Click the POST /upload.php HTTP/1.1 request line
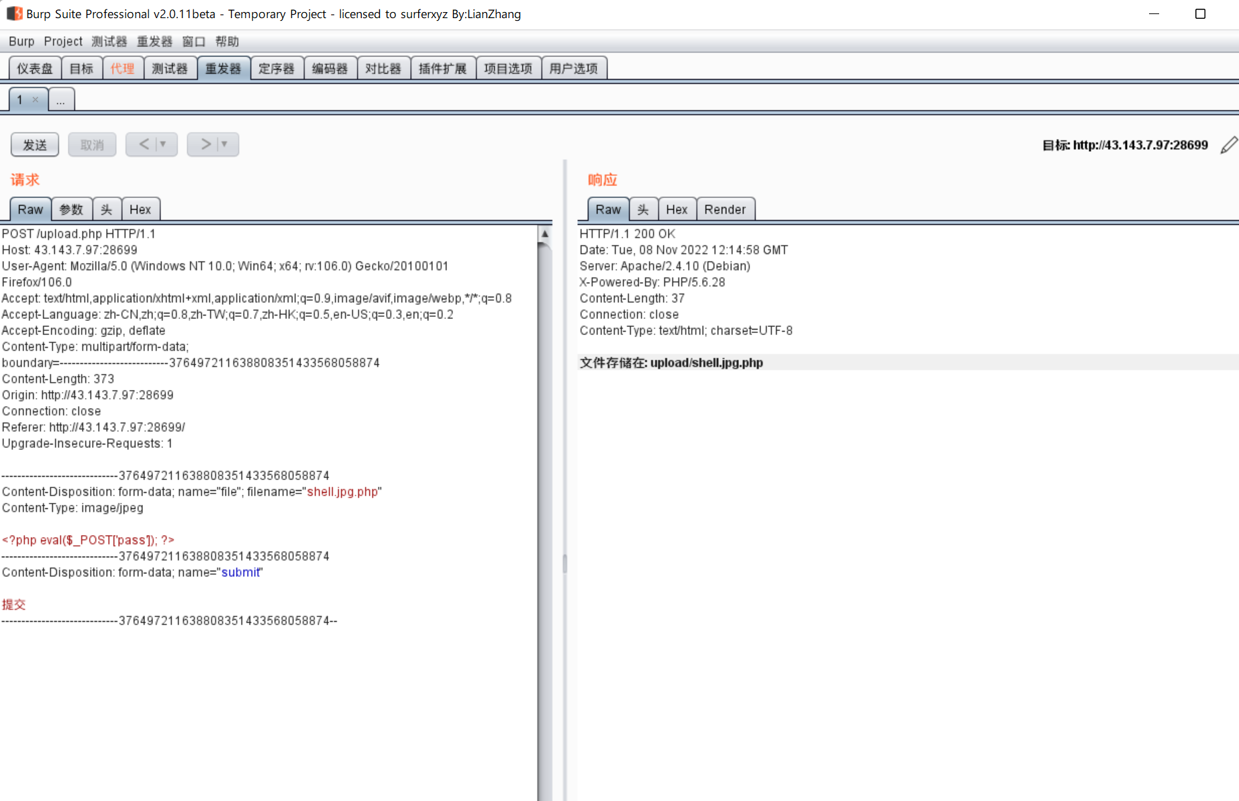1239x801 pixels. click(x=79, y=234)
